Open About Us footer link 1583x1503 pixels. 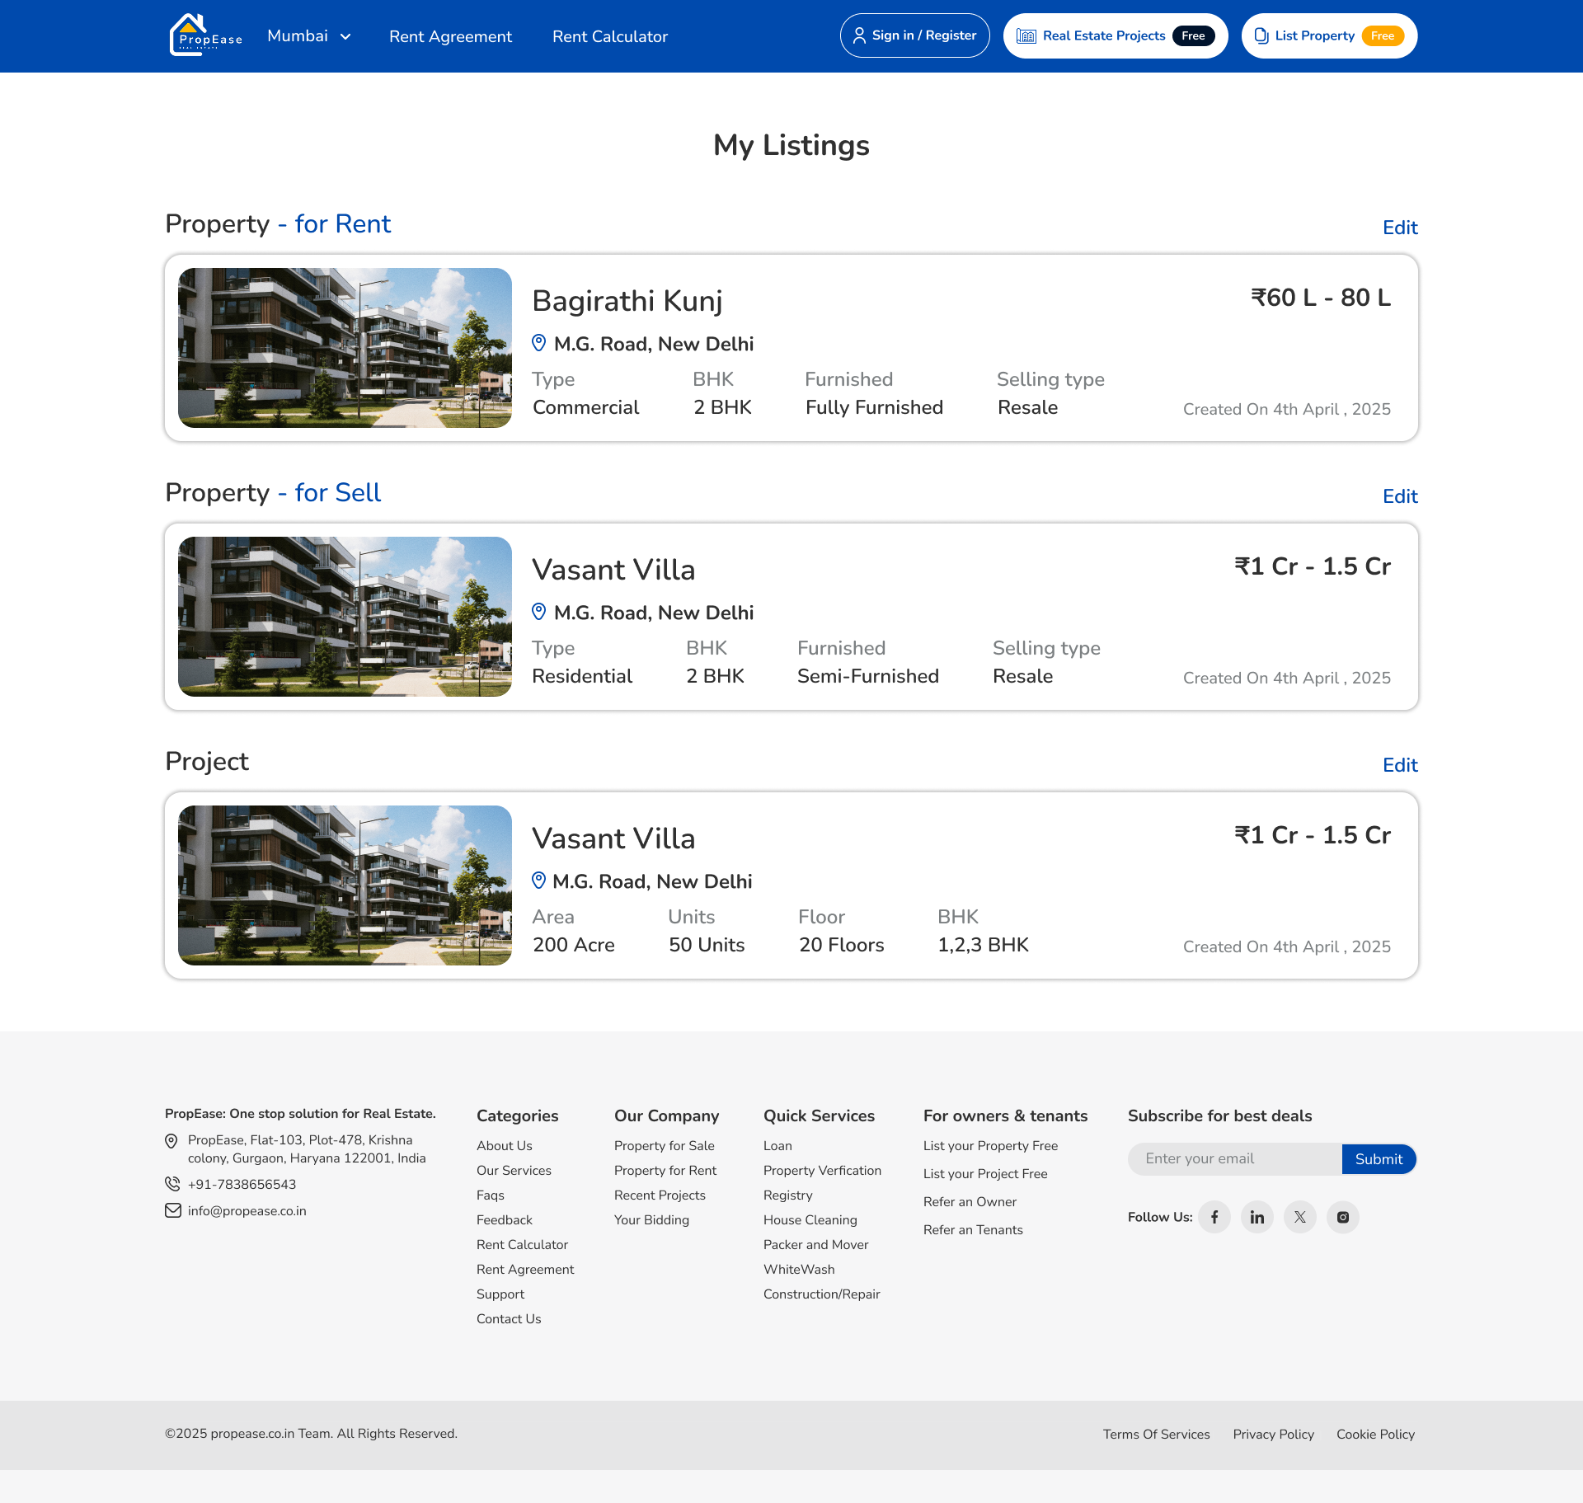(x=505, y=1146)
